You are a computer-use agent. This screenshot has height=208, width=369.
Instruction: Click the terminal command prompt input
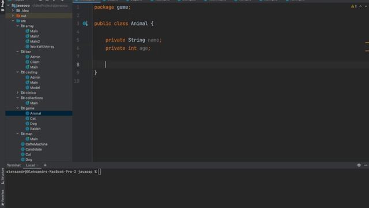click(100, 172)
